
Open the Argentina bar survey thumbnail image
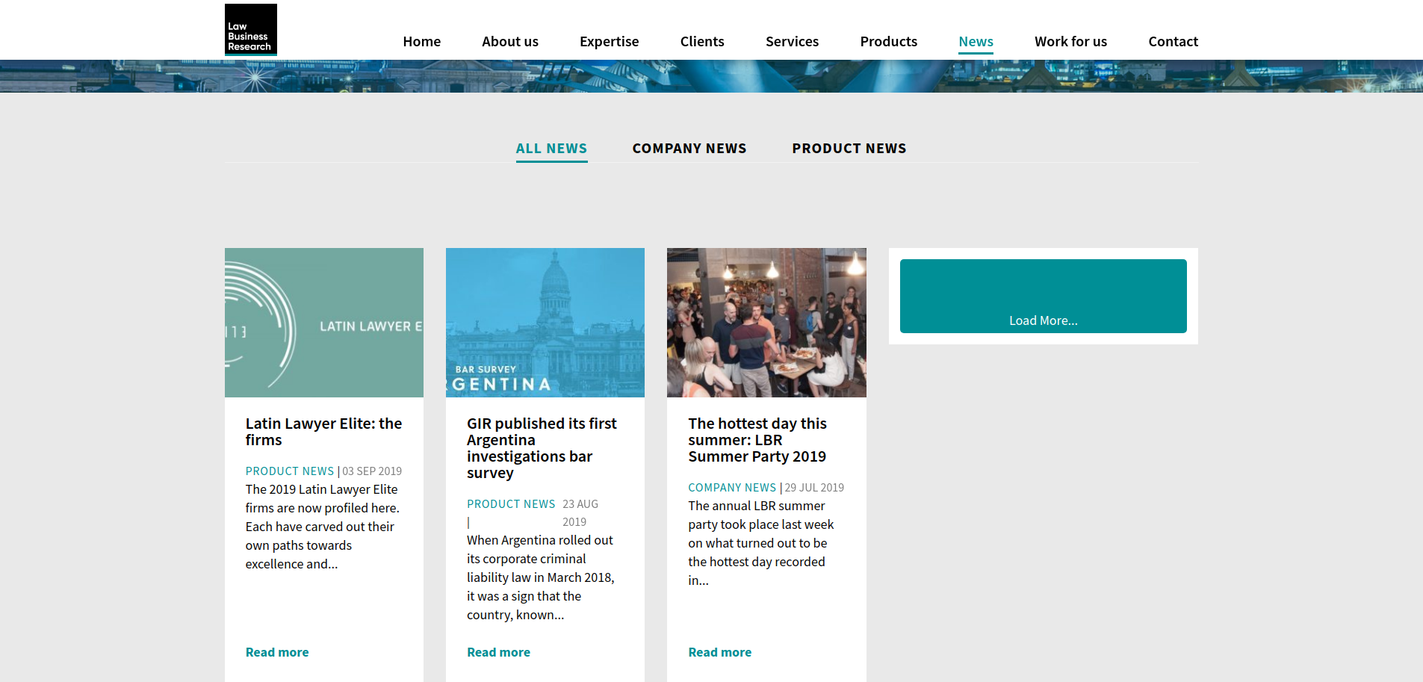click(x=545, y=323)
